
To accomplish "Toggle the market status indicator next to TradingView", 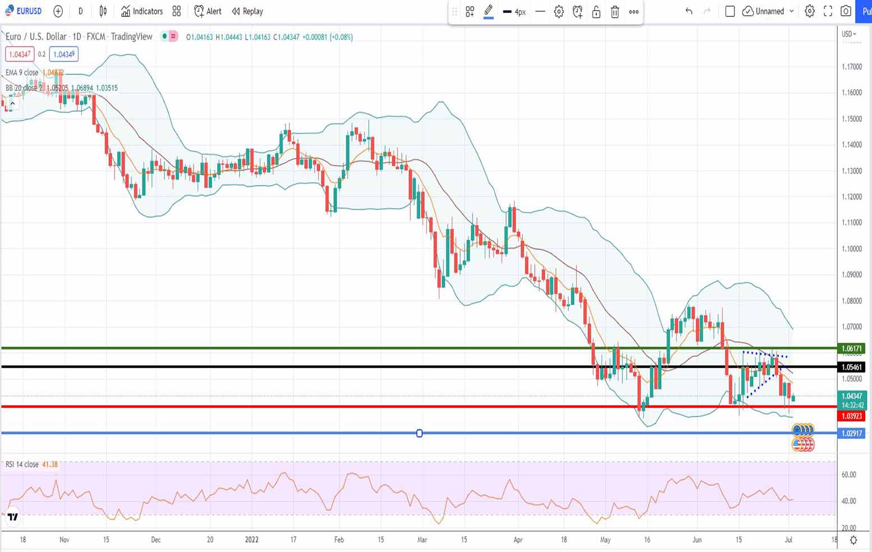I will point(169,36).
